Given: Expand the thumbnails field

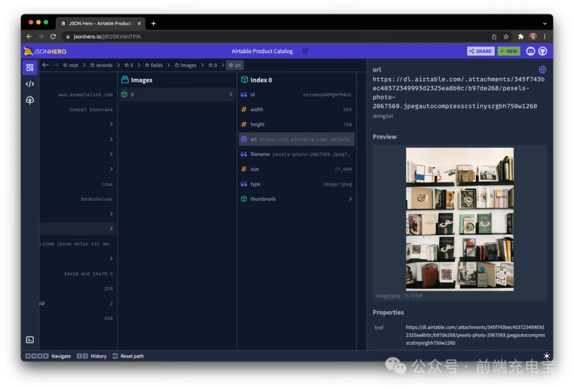Looking at the screenshot, I should pyautogui.click(x=350, y=198).
